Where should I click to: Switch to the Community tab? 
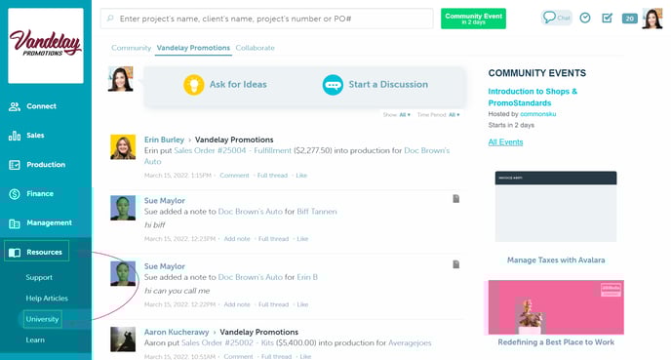pos(131,48)
